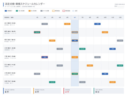127x95 pixels.
Task: Open August 6-month chip for 足立 480
Action: pyautogui.click(x=90, y=65)
